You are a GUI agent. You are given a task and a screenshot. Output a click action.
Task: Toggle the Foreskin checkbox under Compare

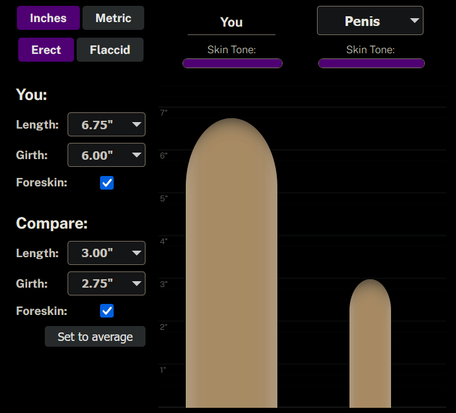[107, 310]
